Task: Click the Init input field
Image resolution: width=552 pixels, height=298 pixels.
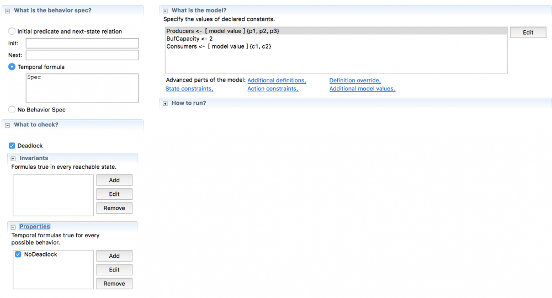Action: pyautogui.click(x=82, y=43)
